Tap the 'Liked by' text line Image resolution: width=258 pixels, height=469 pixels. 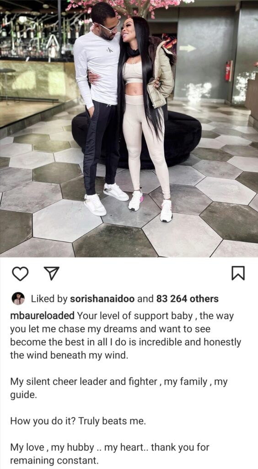click(x=115, y=299)
